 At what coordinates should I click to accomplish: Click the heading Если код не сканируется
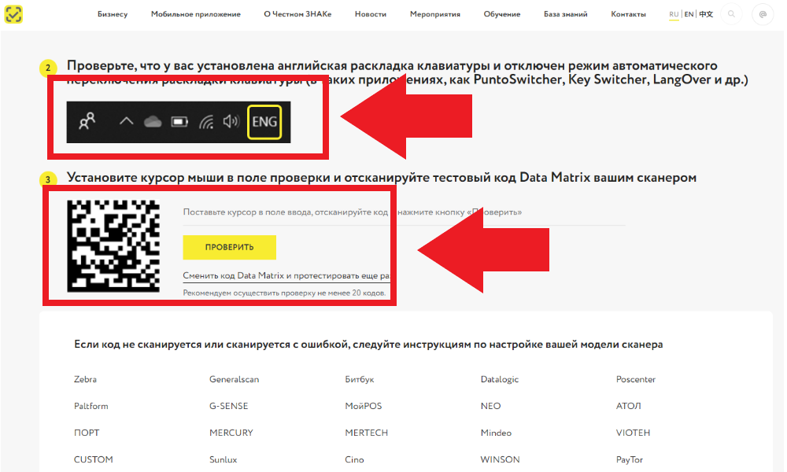[368, 344]
